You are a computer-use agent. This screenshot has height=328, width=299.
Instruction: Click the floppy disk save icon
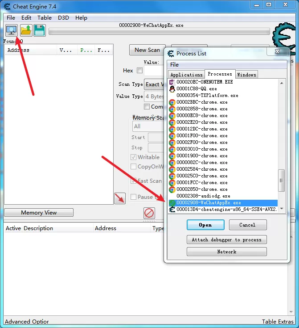coord(40,30)
